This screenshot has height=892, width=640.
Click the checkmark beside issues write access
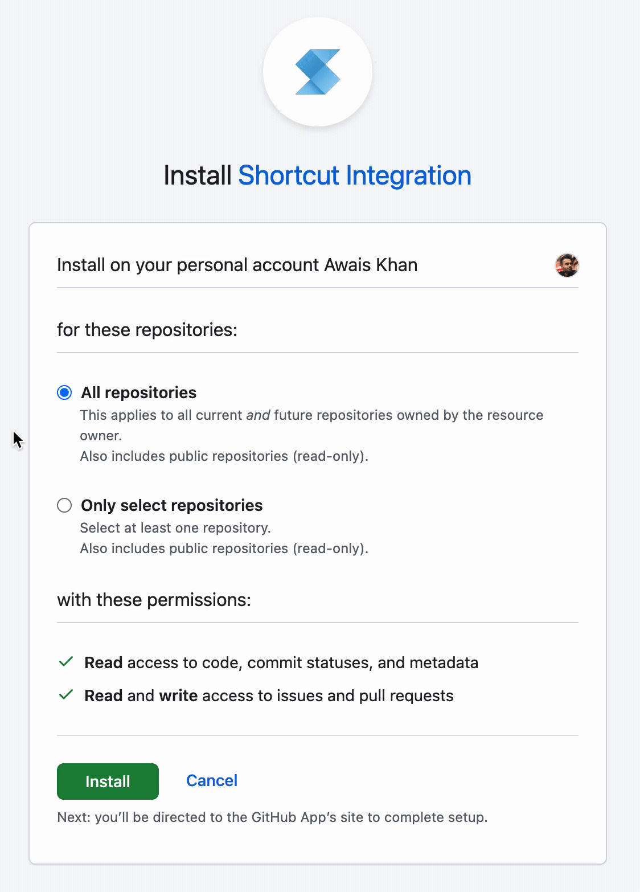66,695
